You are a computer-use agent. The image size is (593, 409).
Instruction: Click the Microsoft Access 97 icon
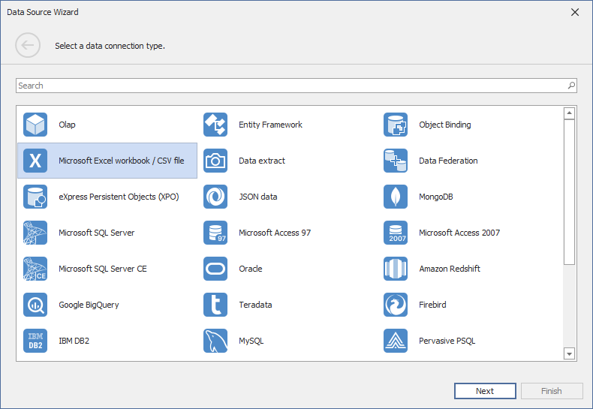[215, 233]
